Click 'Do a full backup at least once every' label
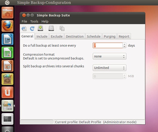 (x=49, y=45)
